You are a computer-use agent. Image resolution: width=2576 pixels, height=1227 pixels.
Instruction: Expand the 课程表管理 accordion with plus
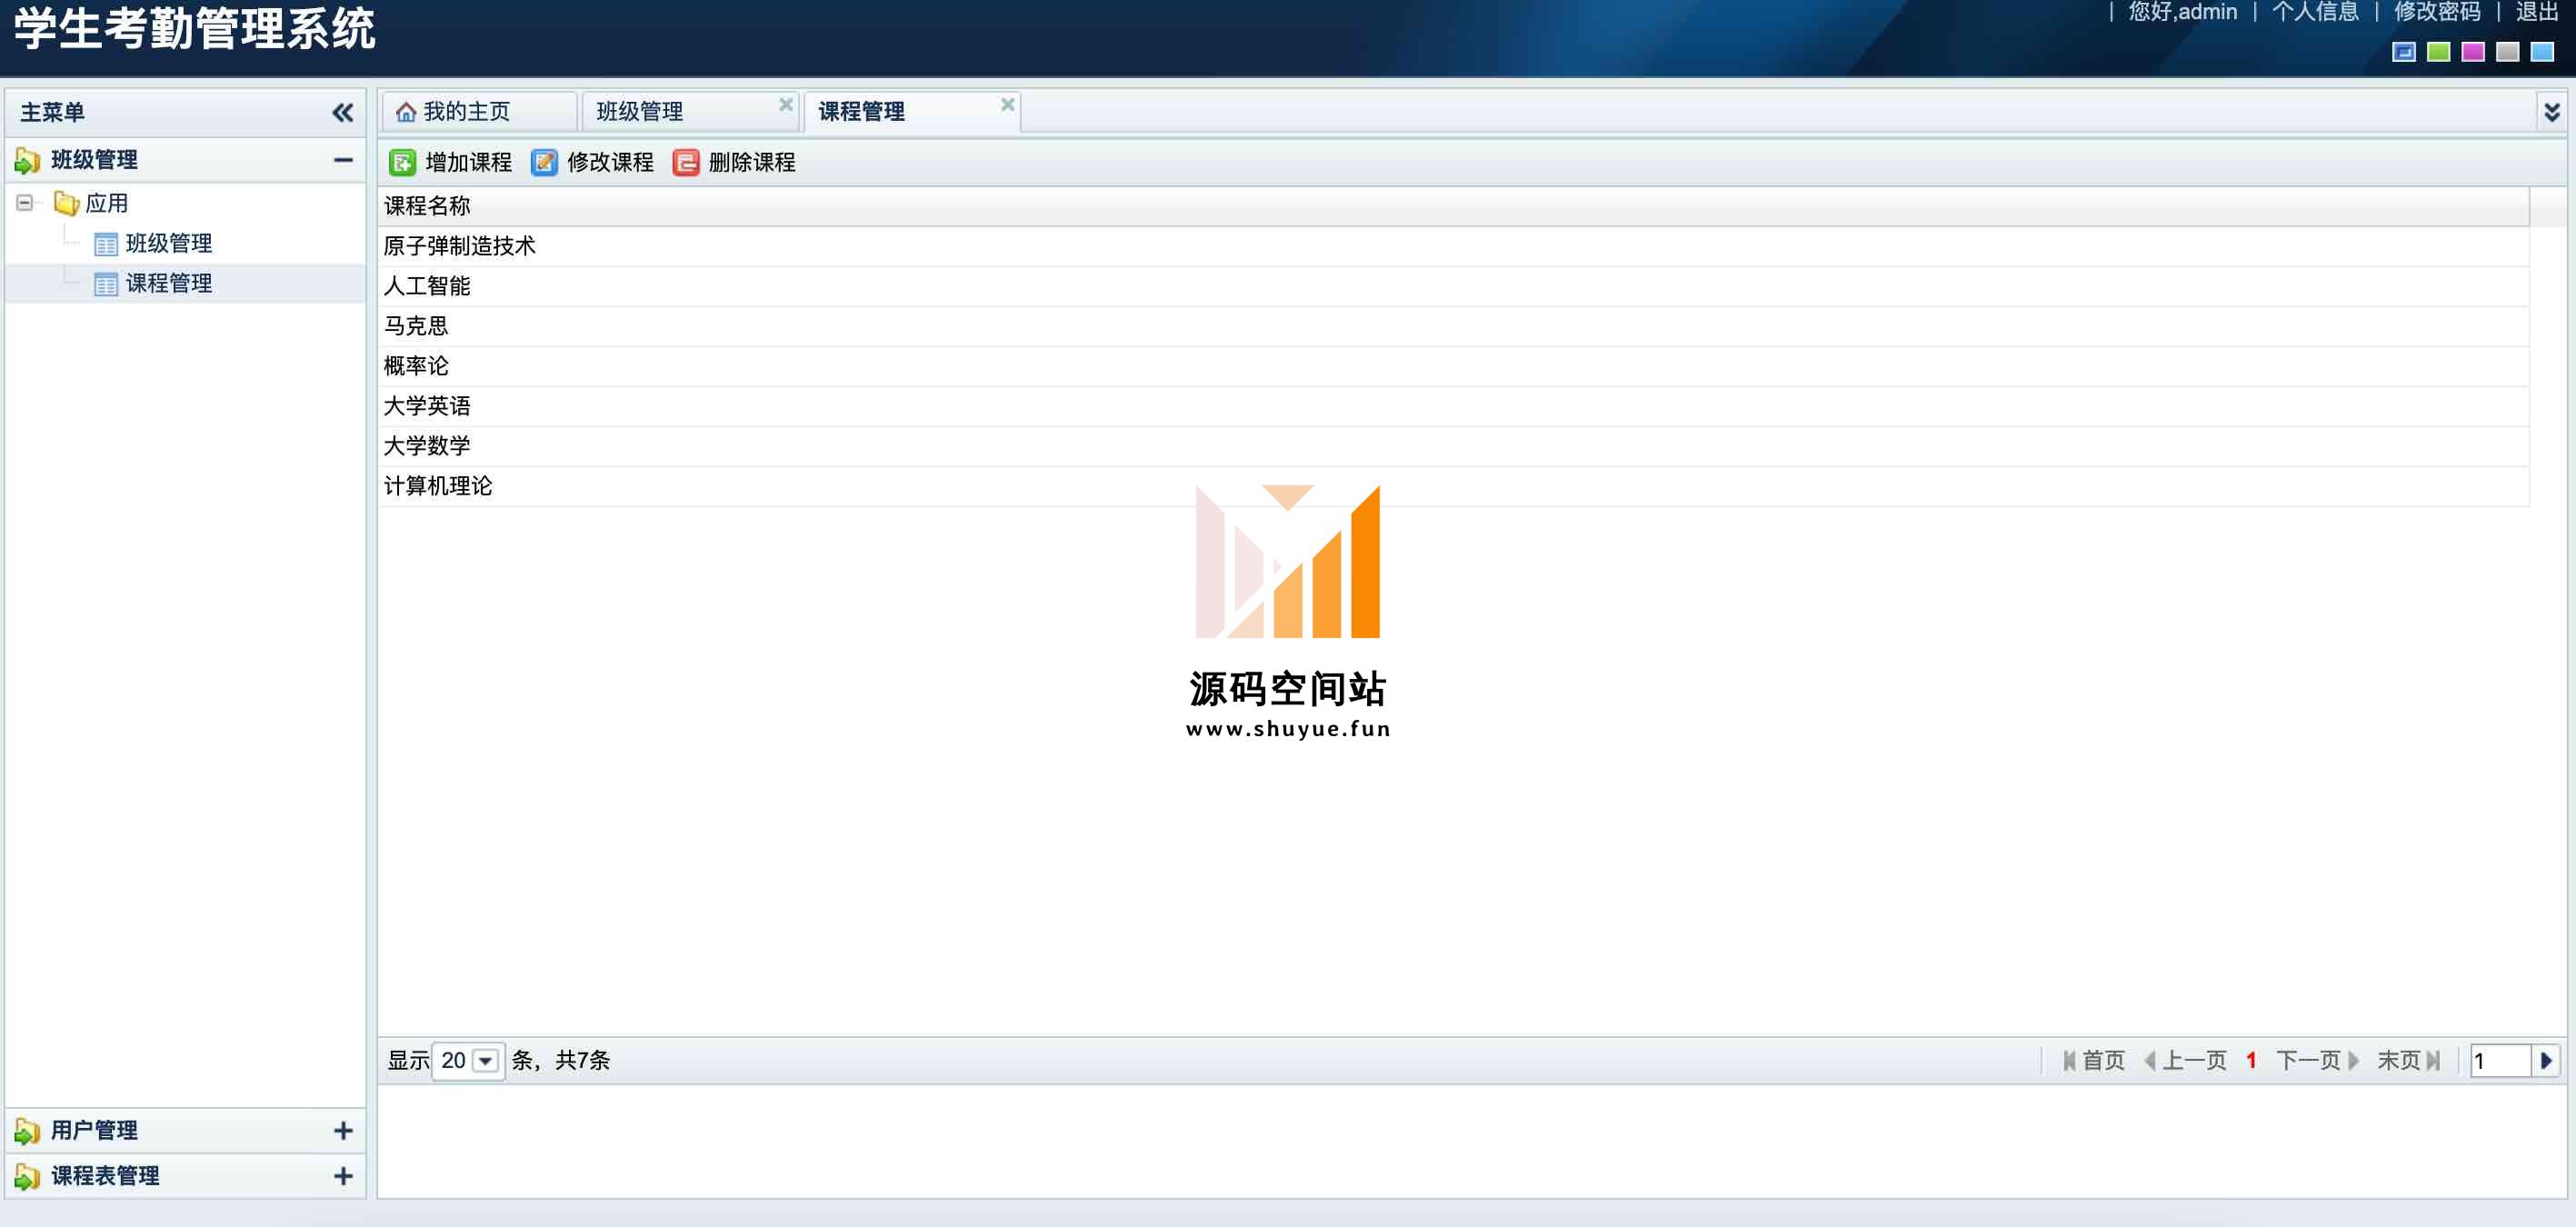343,1176
